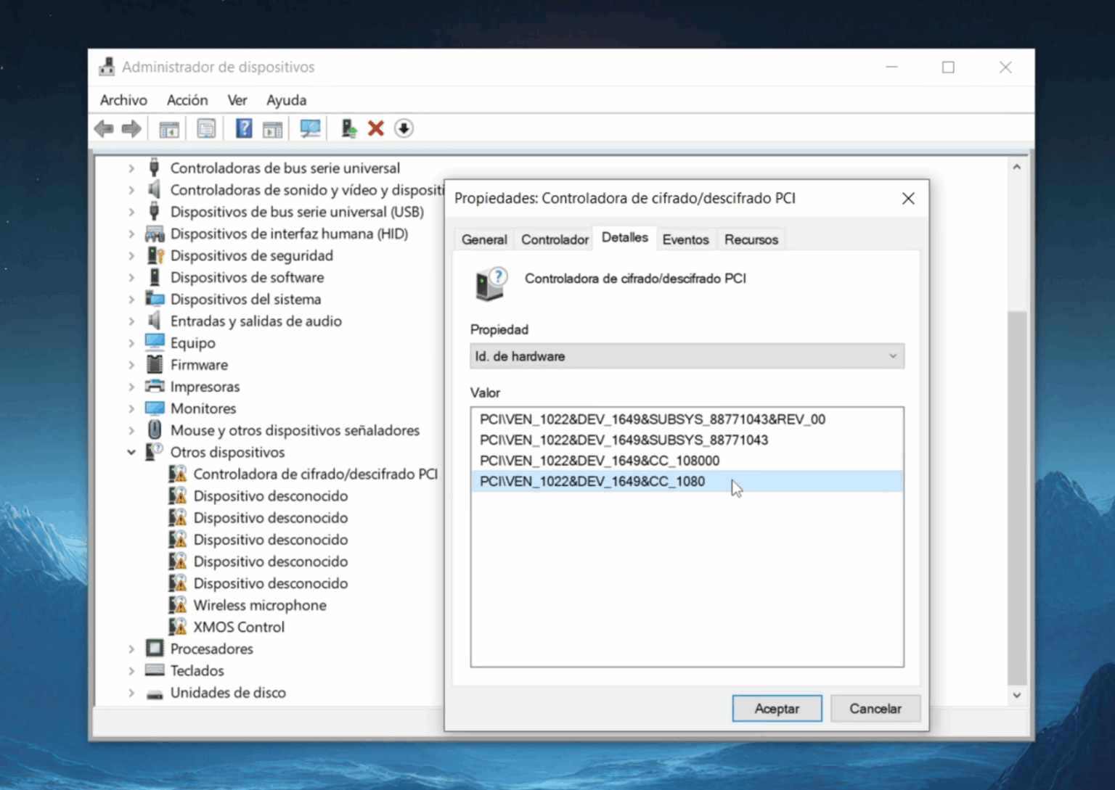Uninstall device using the red X icon

tap(375, 128)
